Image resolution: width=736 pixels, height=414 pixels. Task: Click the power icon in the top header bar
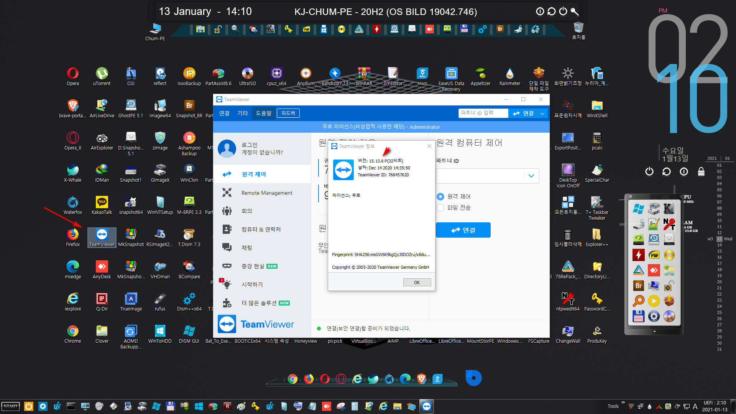pyautogui.click(x=563, y=11)
